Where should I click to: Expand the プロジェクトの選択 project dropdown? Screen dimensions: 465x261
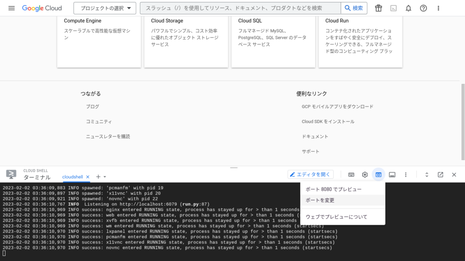coord(105,8)
